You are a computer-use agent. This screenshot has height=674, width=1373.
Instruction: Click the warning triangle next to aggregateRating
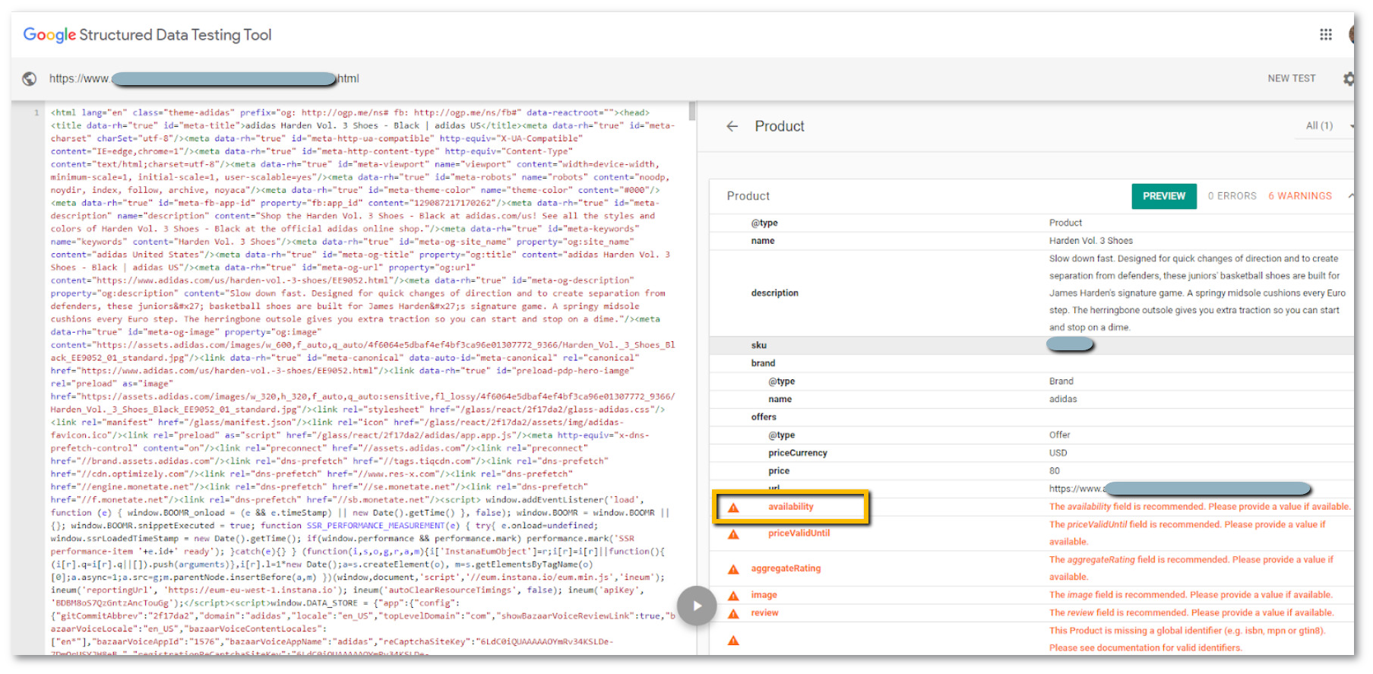tap(733, 569)
